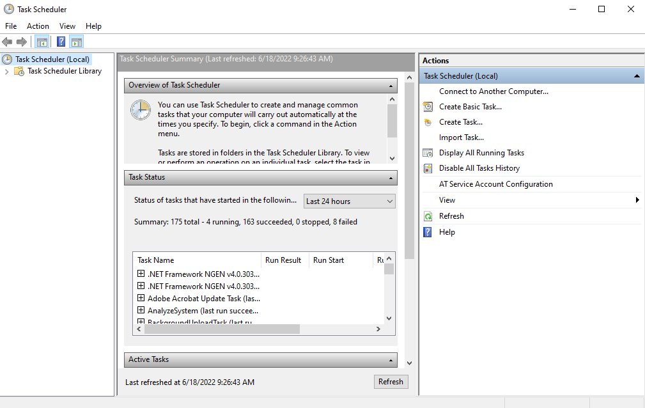Click the large clock icon in Overview section

tap(140, 111)
